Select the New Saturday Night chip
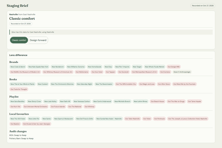This screenshot has height=148, width=222. 85,84
